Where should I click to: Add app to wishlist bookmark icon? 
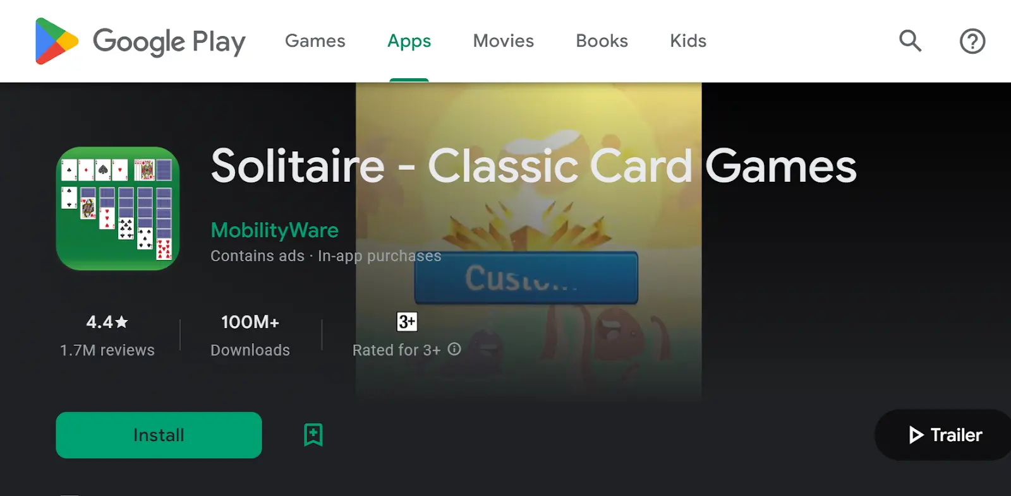click(313, 435)
